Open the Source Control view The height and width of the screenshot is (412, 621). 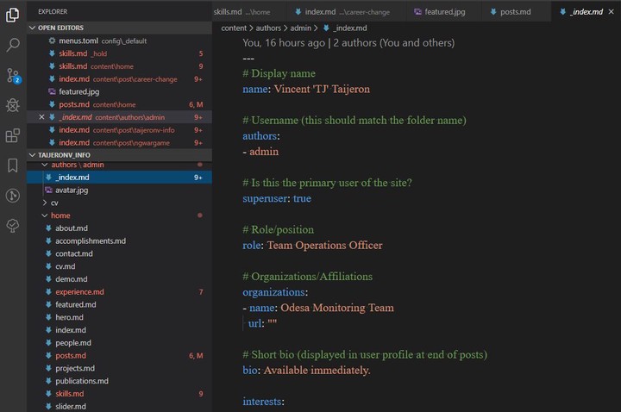(13, 75)
